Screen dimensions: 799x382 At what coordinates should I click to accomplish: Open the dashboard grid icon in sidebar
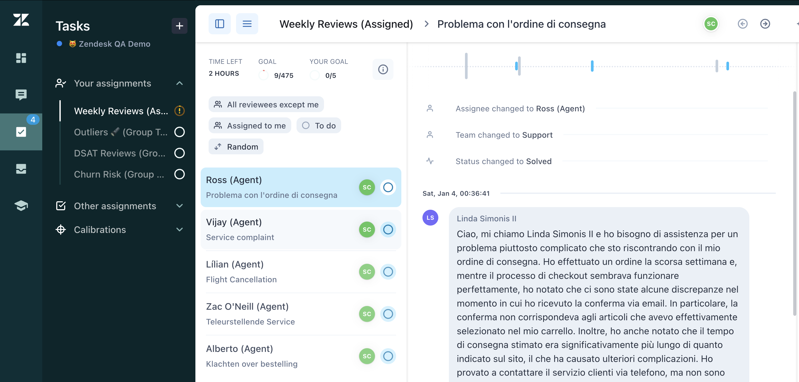pos(21,58)
